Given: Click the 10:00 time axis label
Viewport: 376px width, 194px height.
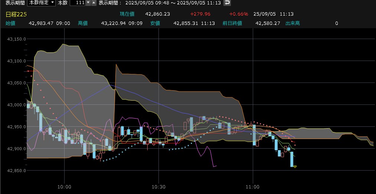Looking at the screenshot, I should pyautogui.click(x=64, y=187).
